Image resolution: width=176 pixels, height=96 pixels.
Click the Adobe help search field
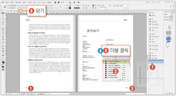tap(158, 2)
